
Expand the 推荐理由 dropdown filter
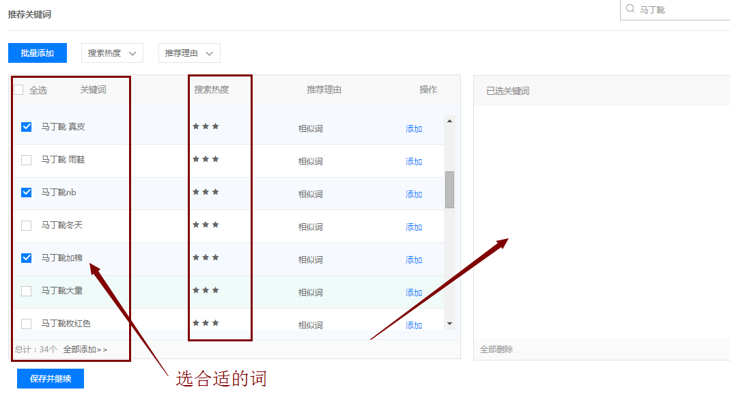tap(189, 53)
